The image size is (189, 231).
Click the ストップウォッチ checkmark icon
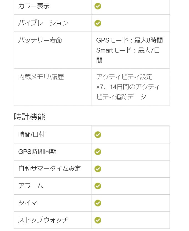(x=98, y=220)
